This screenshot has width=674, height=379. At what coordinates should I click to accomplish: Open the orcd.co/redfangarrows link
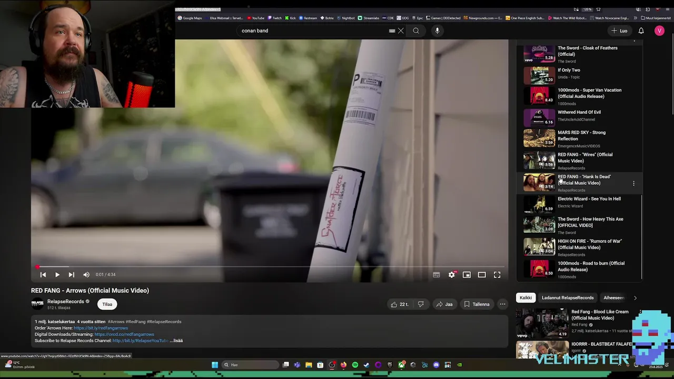click(x=124, y=334)
